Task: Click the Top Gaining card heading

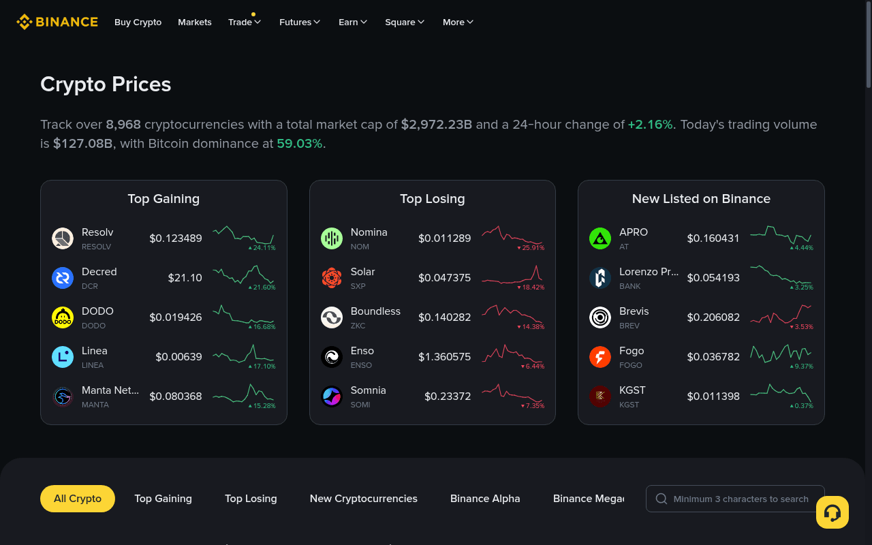Action: point(163,199)
